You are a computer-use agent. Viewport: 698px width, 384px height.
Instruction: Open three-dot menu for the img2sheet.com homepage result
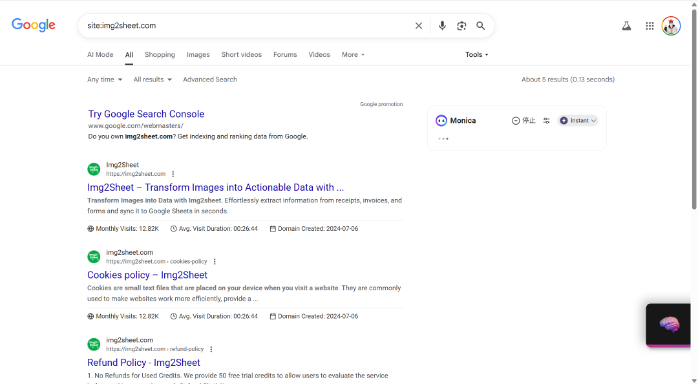click(x=173, y=174)
